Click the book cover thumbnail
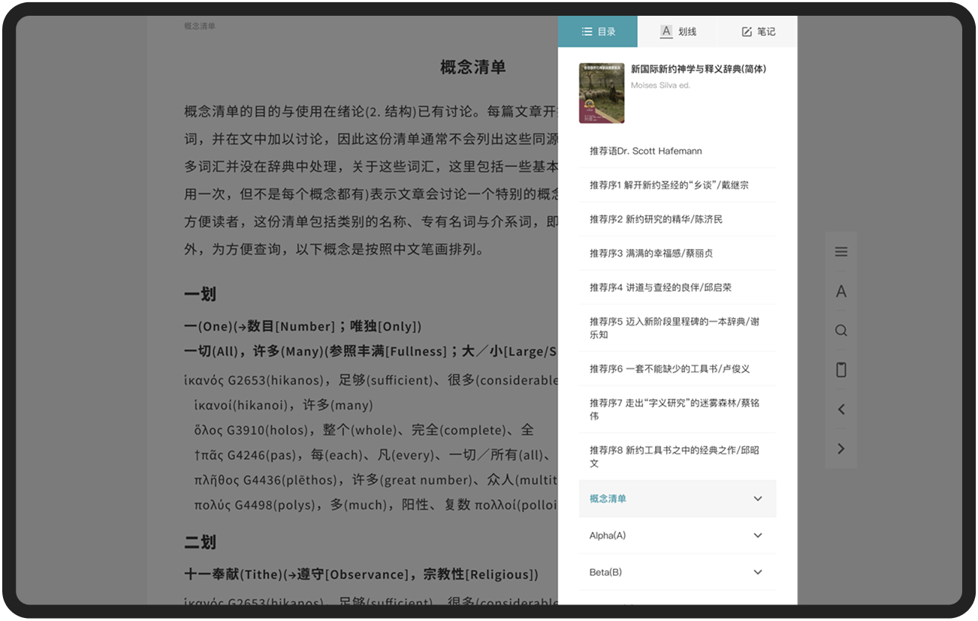 tap(602, 93)
